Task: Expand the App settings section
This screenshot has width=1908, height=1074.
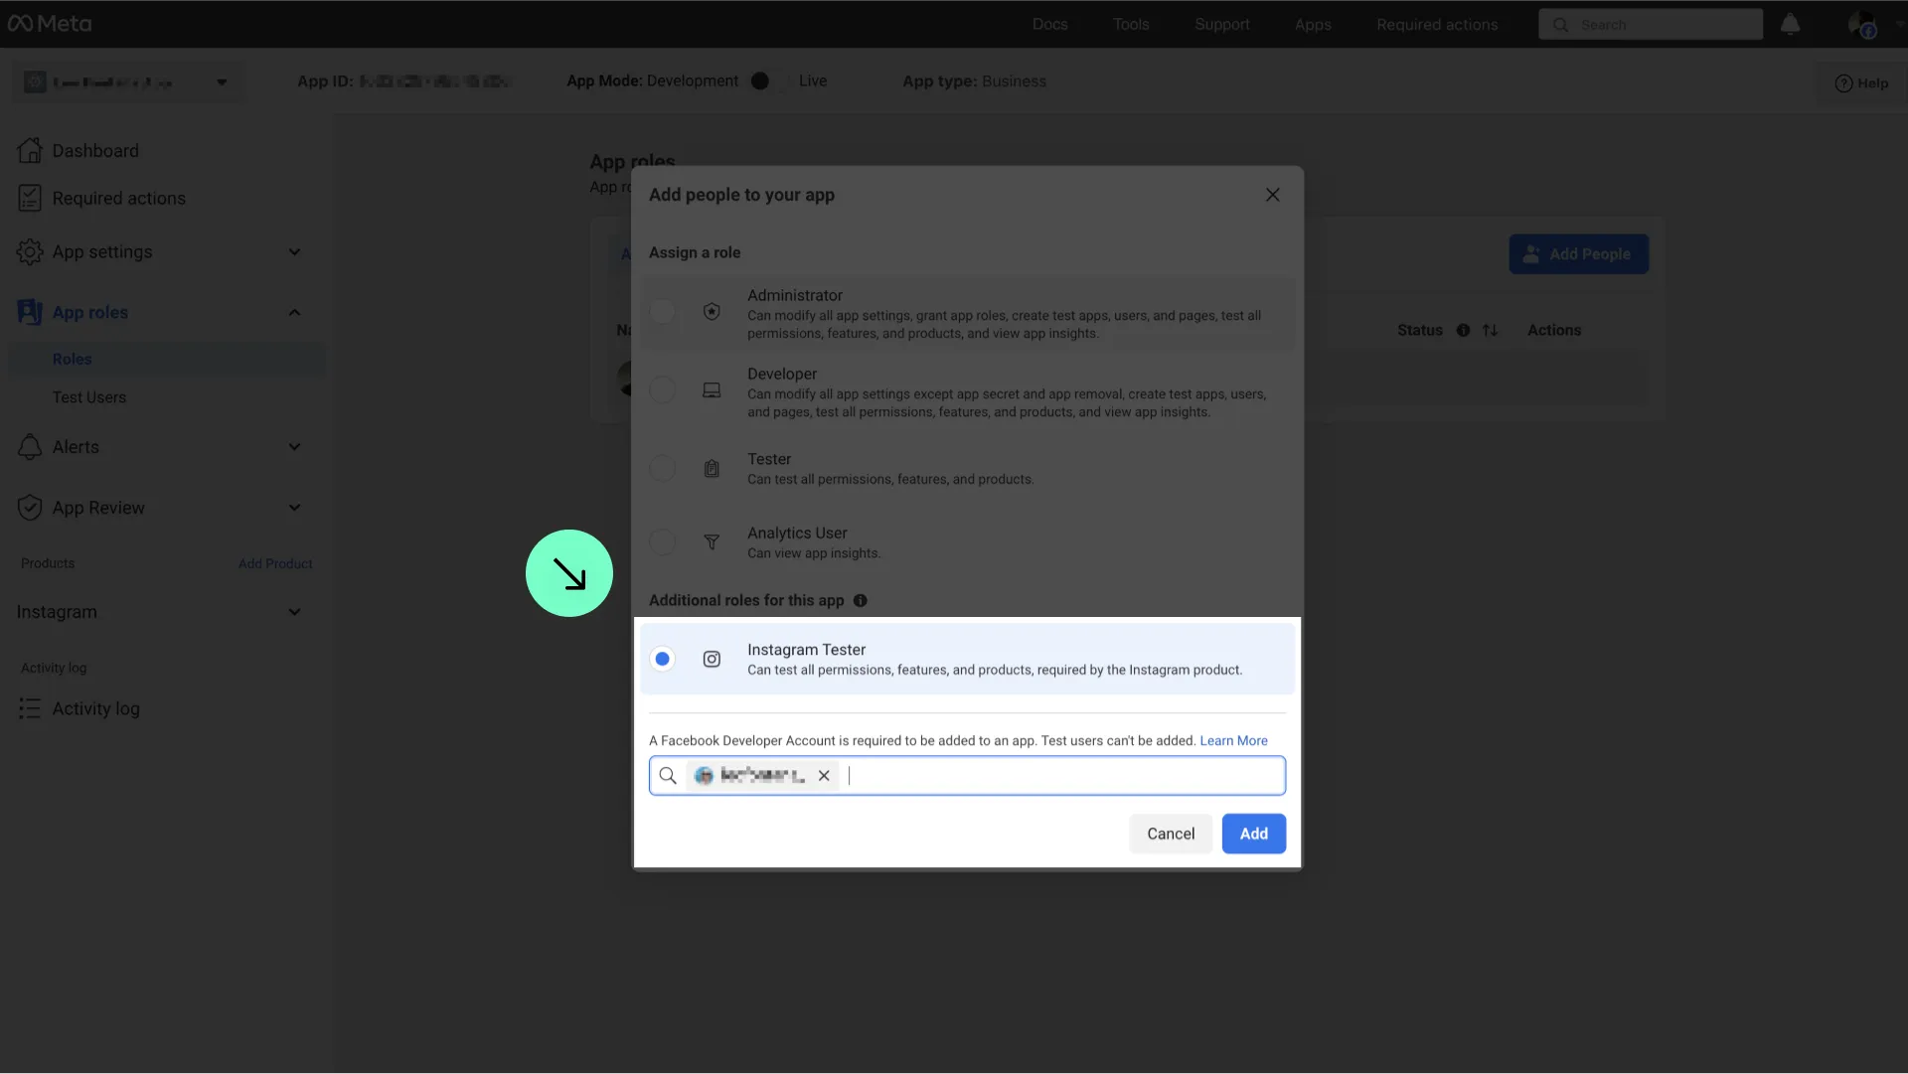Action: (x=294, y=251)
